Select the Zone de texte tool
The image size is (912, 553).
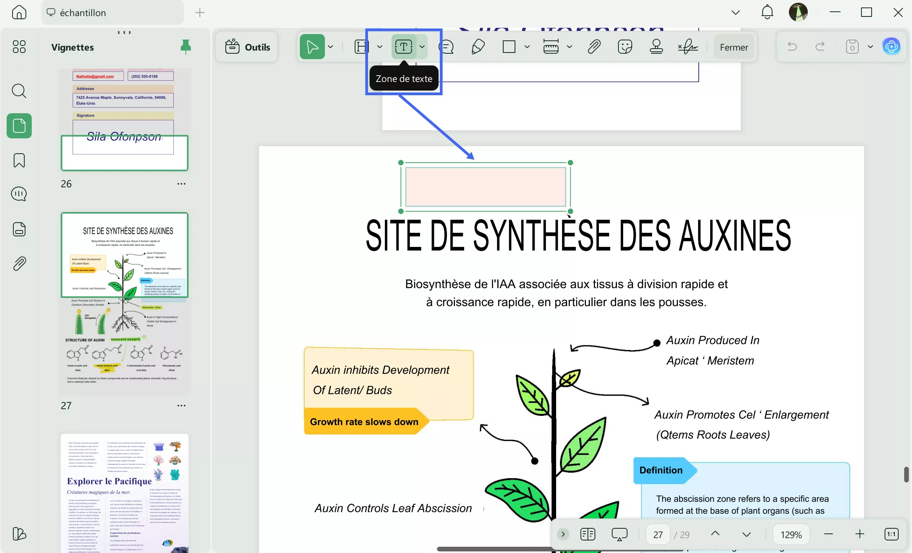[x=404, y=46]
